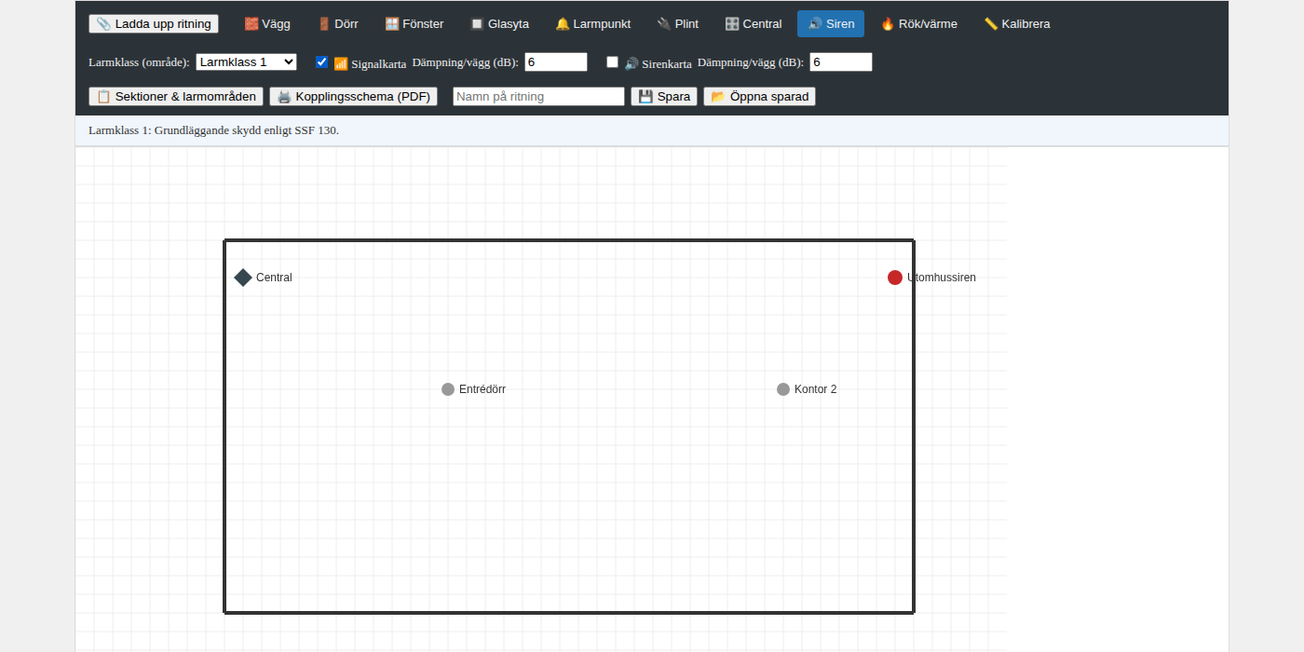Enable the Sirenkarta checkbox
This screenshot has height=652, width=1304.
612,61
